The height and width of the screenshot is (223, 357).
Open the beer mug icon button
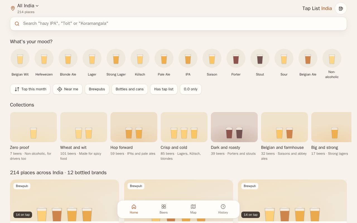pos(341,8)
